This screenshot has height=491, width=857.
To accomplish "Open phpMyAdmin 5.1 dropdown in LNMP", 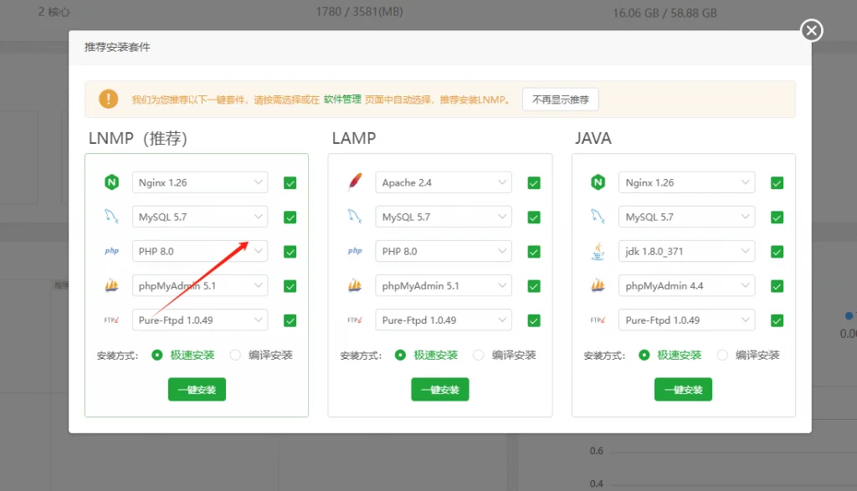I will pos(200,285).
